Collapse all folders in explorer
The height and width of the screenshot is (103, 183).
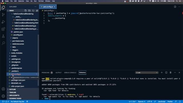[x=37, y=11]
